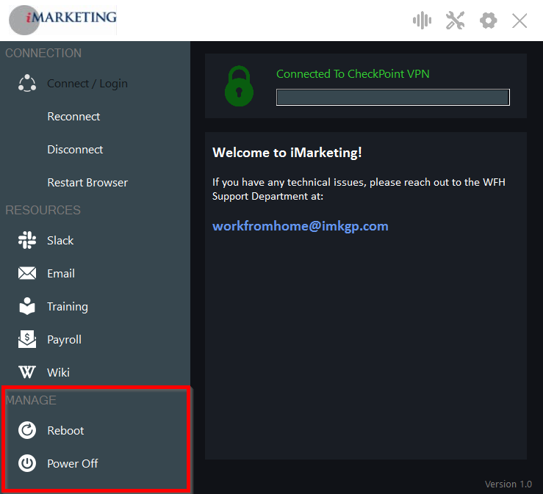
Task: Select Disconnect from the Connection menu
Action: [x=75, y=150]
